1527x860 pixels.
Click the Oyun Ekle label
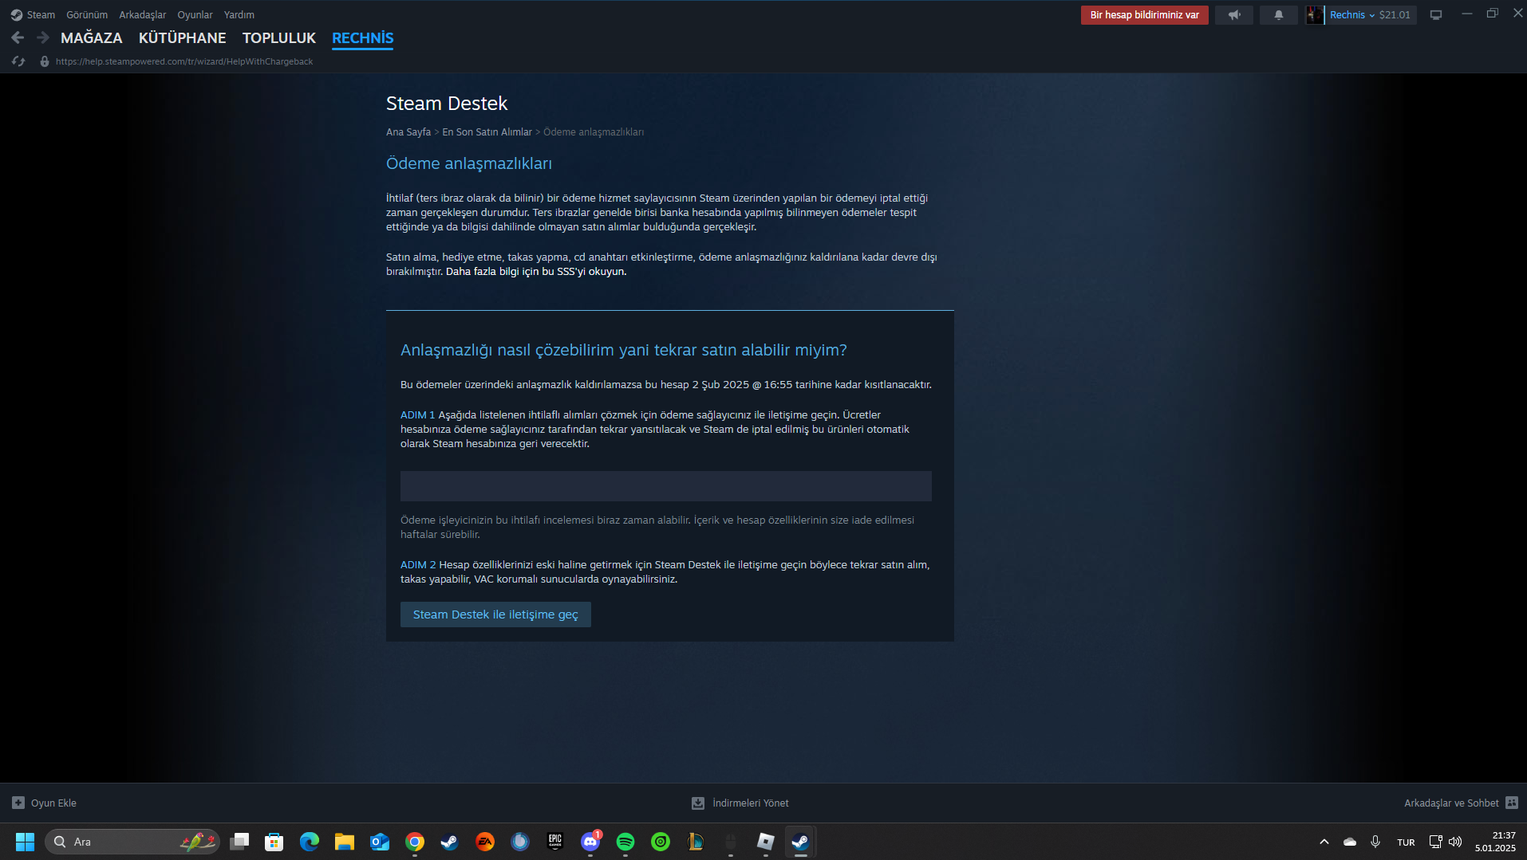(53, 803)
